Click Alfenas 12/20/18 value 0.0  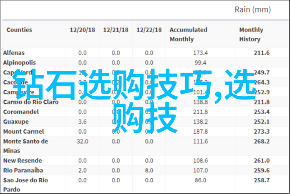click(82, 53)
